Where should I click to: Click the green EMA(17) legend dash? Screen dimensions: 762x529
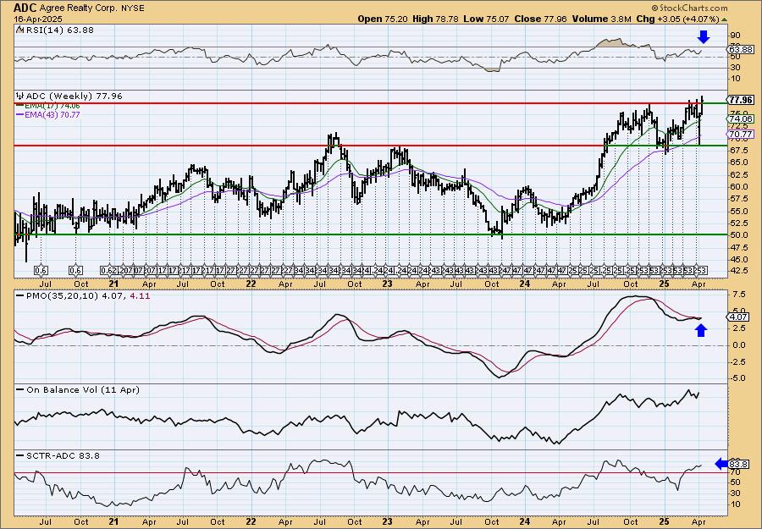point(19,106)
